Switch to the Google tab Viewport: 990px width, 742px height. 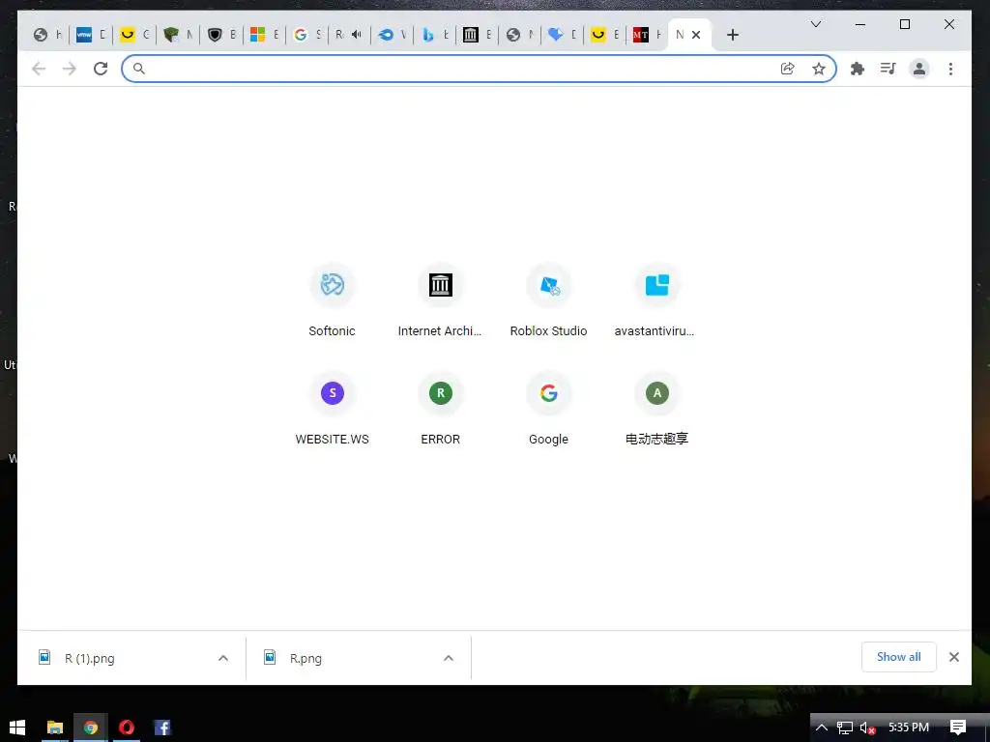[x=306, y=35]
